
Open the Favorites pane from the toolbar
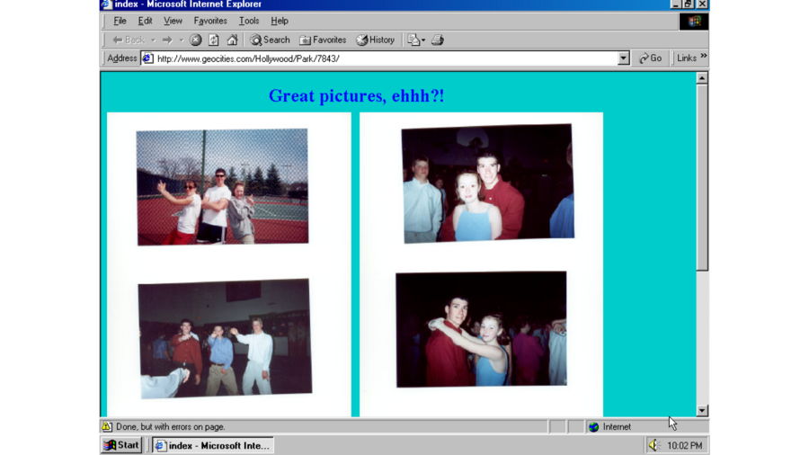(323, 40)
